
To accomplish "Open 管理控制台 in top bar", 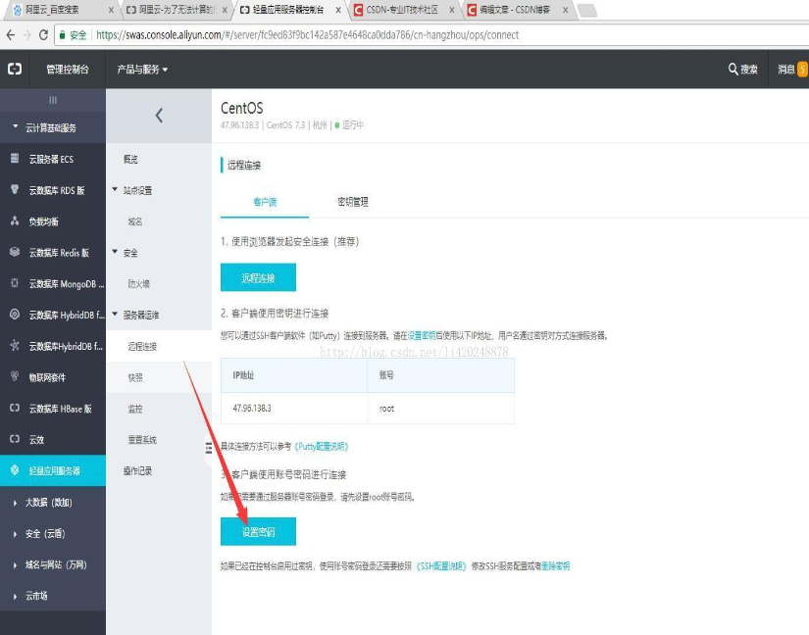I will click(x=68, y=69).
